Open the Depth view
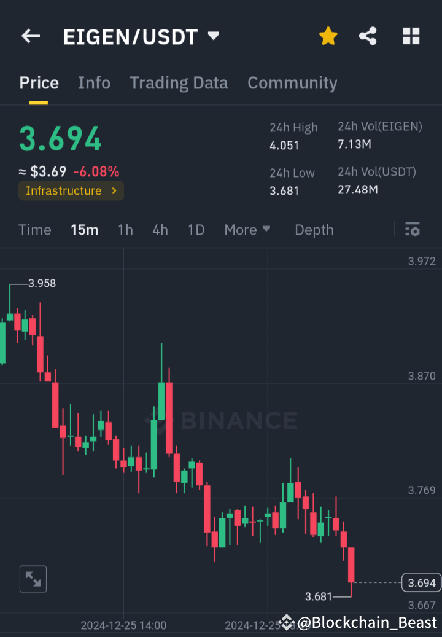This screenshot has width=442, height=637. tap(314, 230)
